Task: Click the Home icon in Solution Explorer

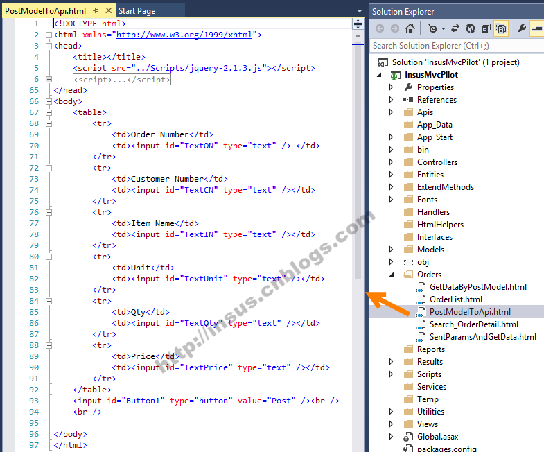Action: (x=410, y=28)
